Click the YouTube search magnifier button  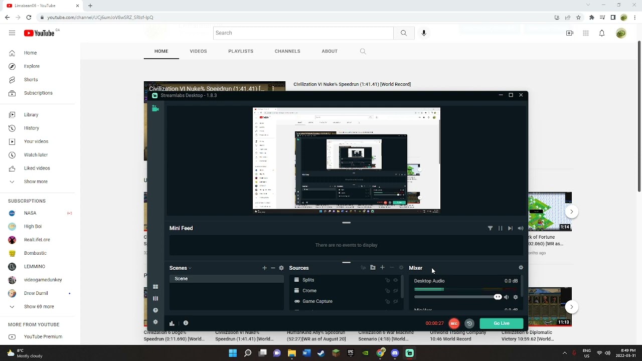[404, 33]
